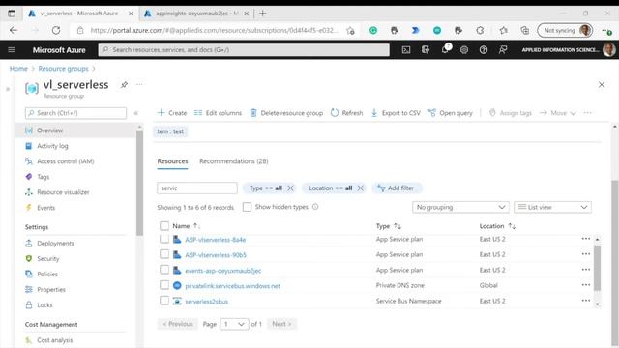
Task: Go to Resource groups breadcrumb
Action: (63, 69)
